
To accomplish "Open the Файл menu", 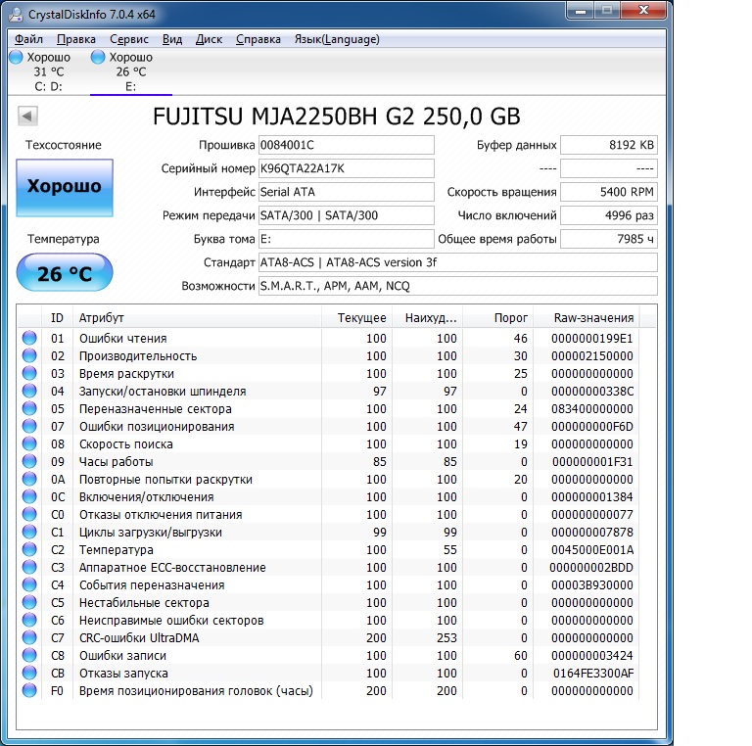I will point(28,39).
